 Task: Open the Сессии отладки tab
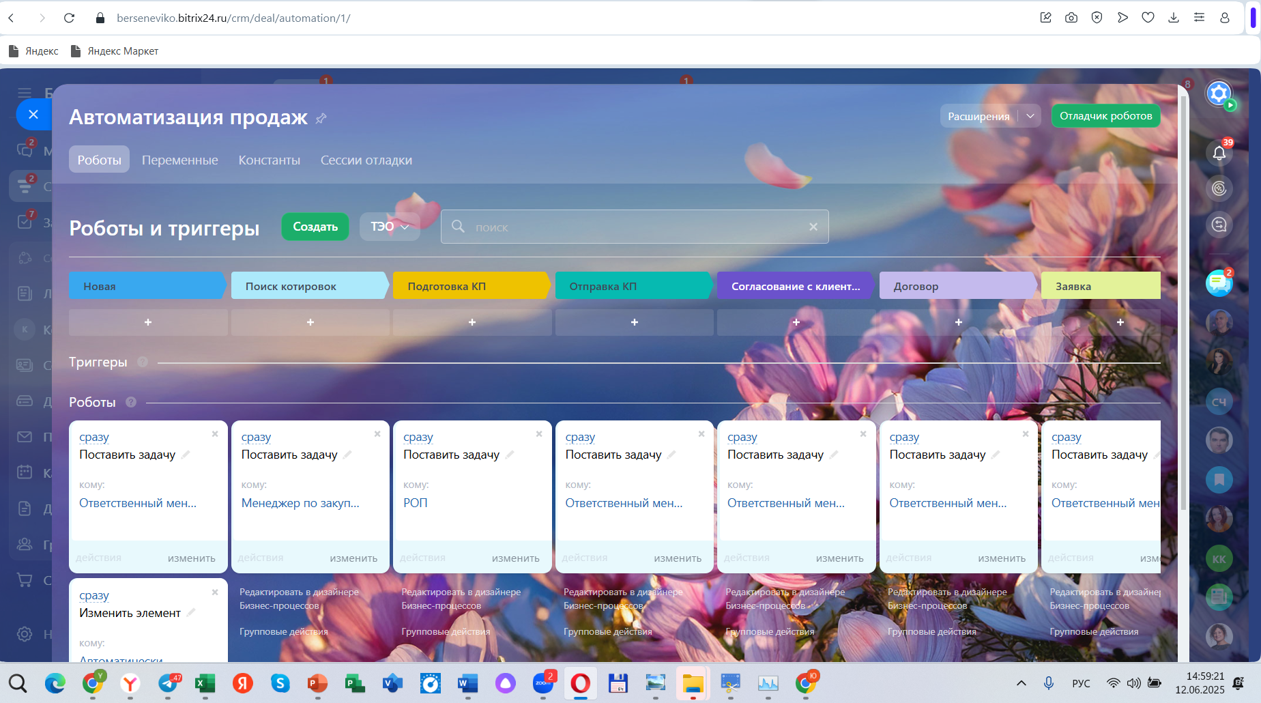pos(366,160)
